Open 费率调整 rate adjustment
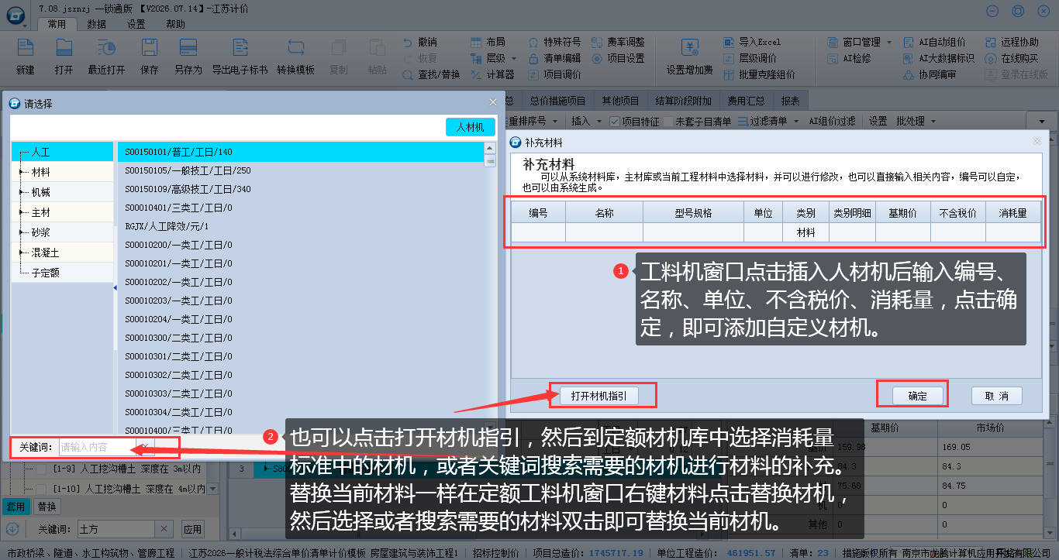 618,42
